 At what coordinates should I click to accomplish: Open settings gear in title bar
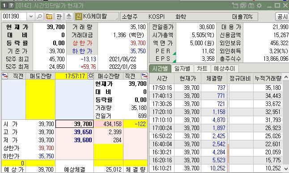pos(259,5)
